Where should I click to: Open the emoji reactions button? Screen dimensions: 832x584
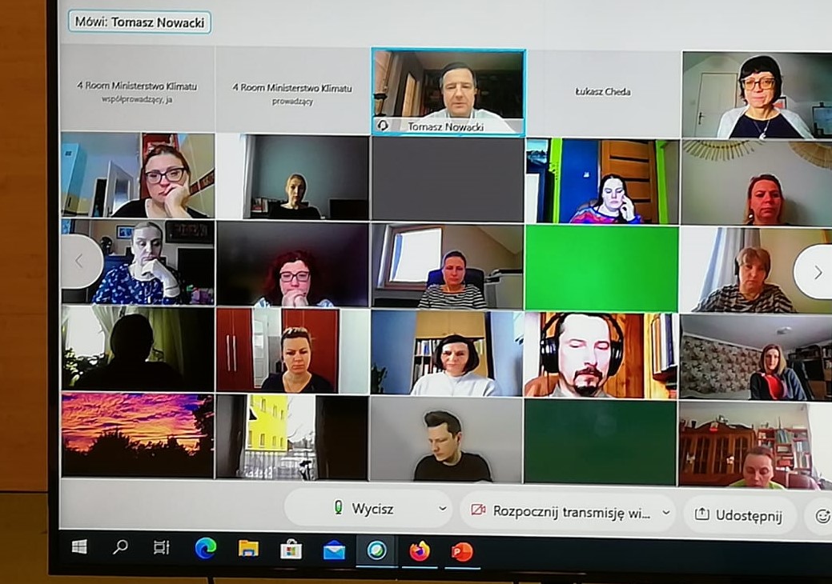pyautogui.click(x=822, y=515)
